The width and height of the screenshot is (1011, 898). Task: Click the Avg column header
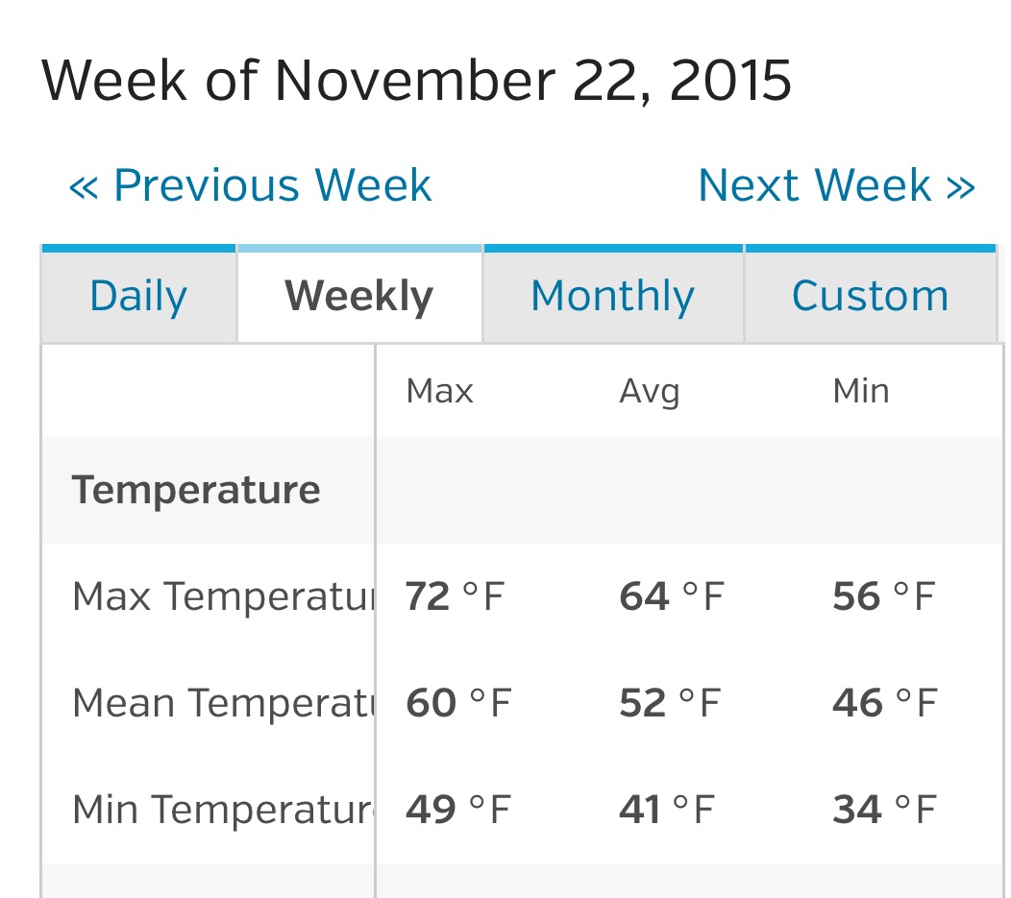(x=650, y=391)
